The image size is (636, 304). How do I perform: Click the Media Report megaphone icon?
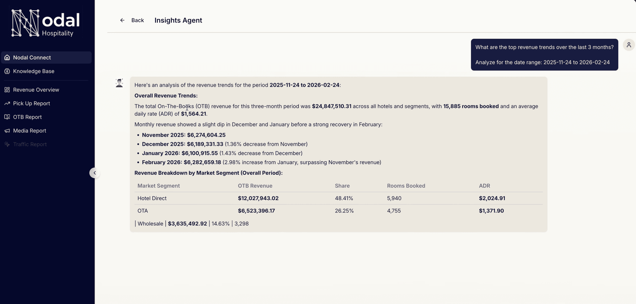click(x=7, y=131)
